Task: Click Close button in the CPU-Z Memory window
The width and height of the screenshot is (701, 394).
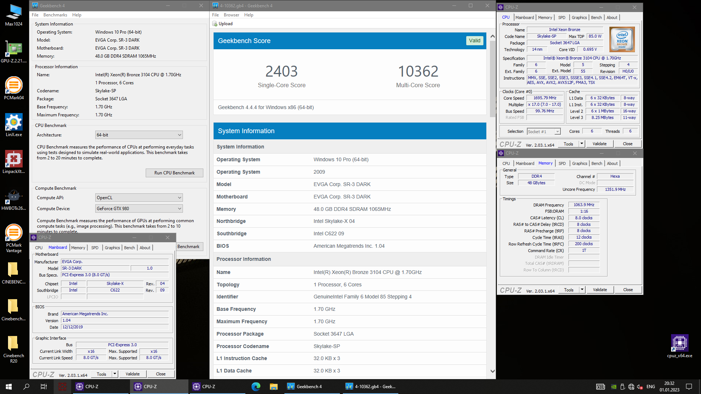Action: 628,290
